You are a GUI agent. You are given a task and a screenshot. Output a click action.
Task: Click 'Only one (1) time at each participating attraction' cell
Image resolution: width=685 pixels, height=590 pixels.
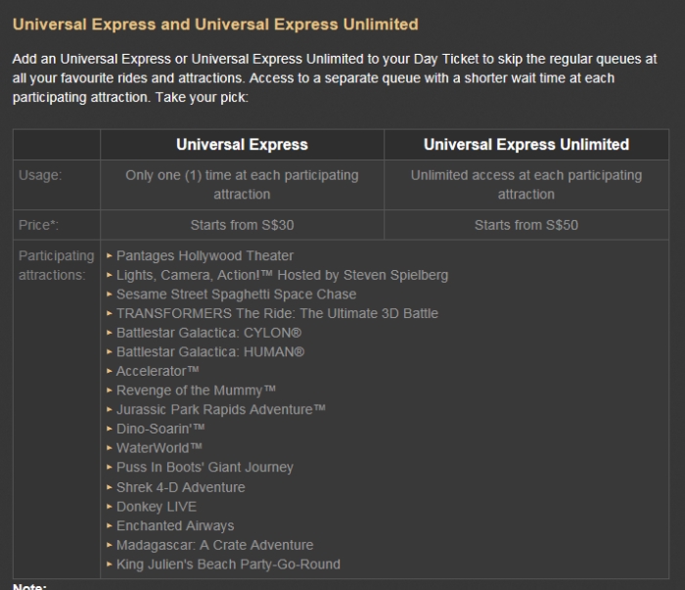pyautogui.click(x=242, y=184)
